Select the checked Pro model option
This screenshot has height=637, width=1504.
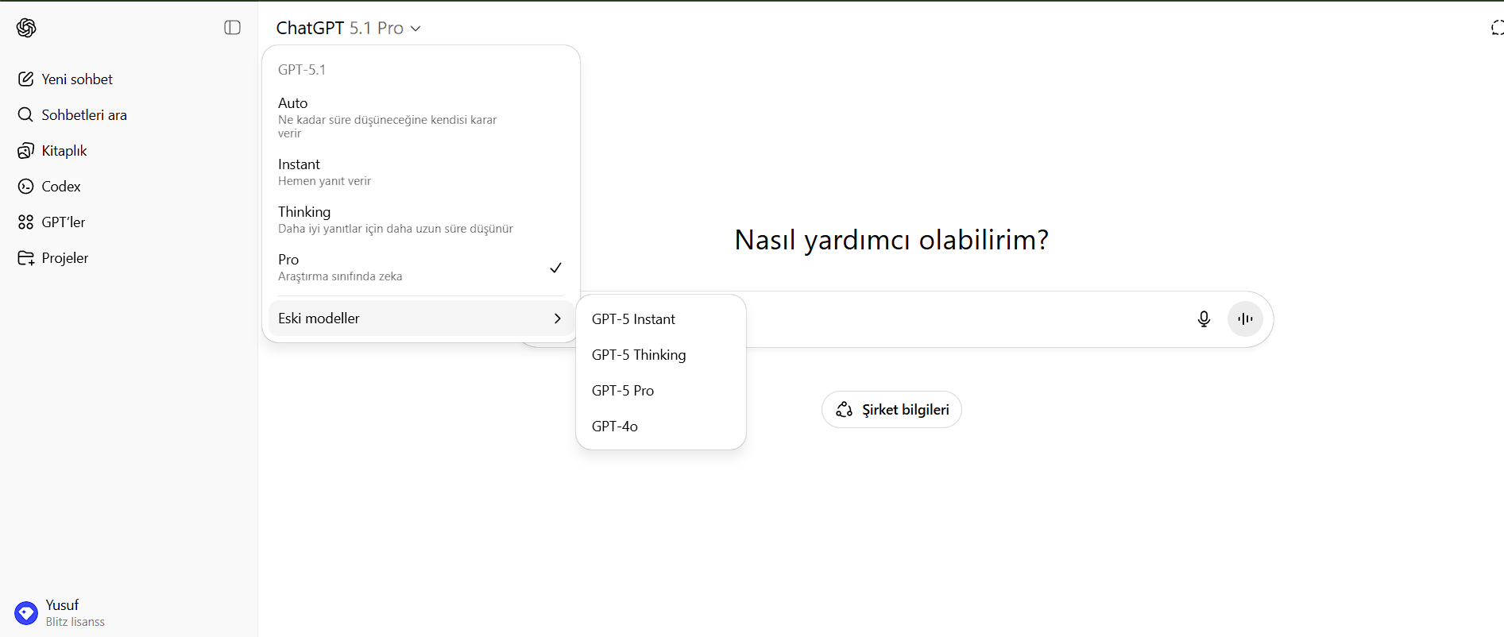point(419,267)
